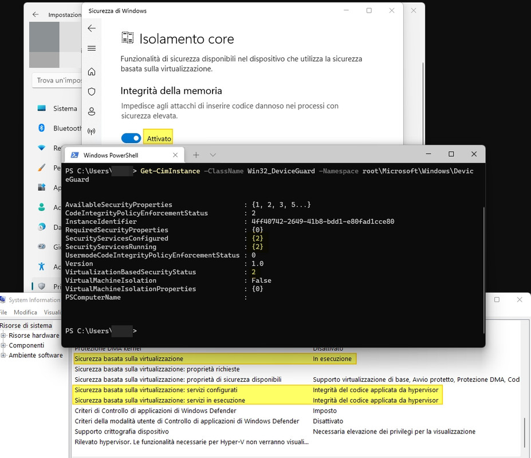Select Sicurezza basata sulla virtualizzazione row
Image resolution: width=531 pixels, height=458 pixels.
point(215,359)
